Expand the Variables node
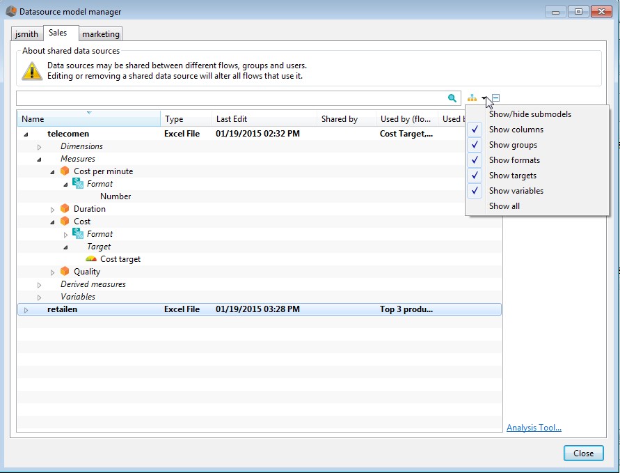 39,297
